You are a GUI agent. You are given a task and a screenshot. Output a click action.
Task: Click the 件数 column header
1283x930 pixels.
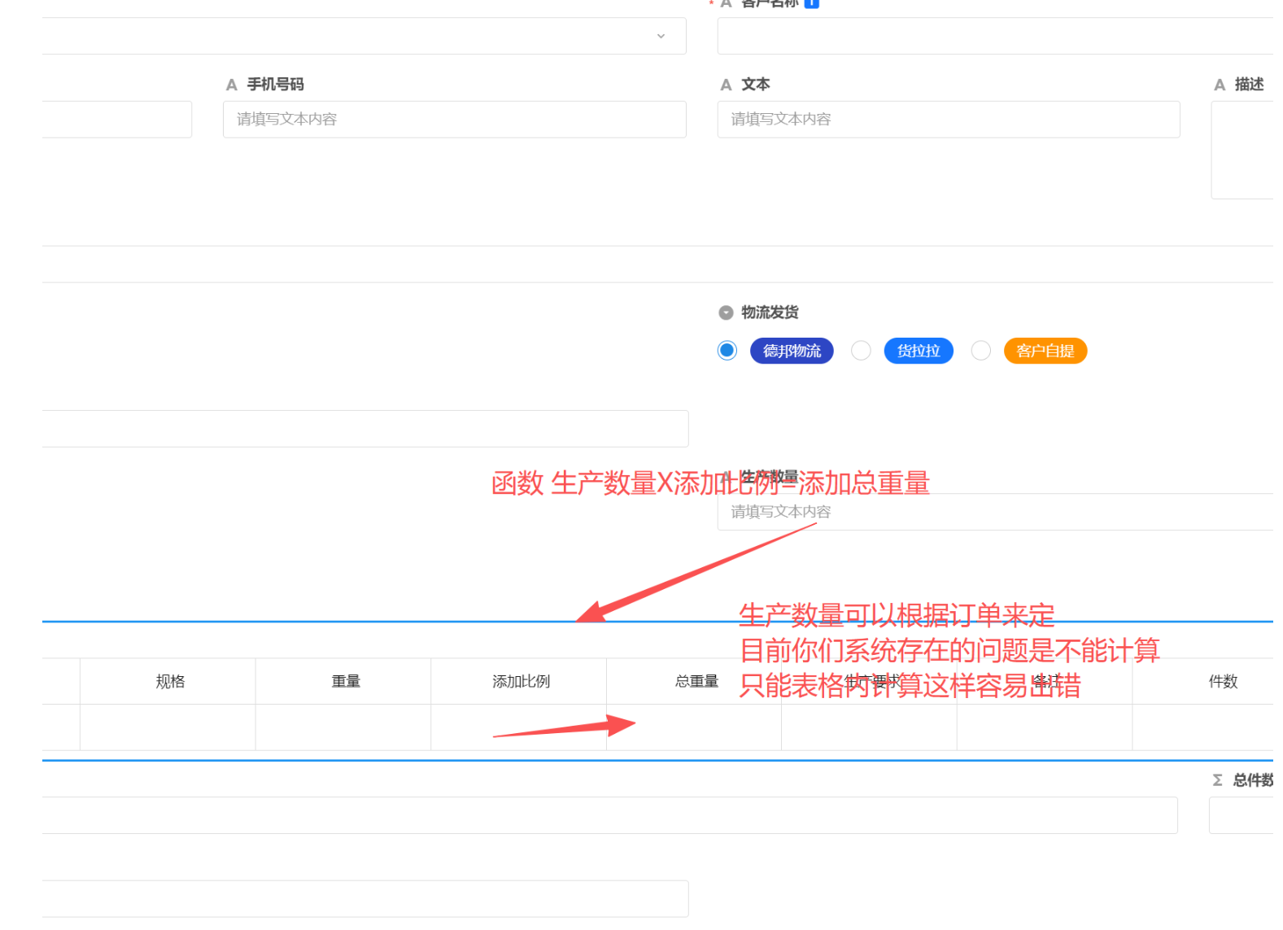(x=1222, y=681)
